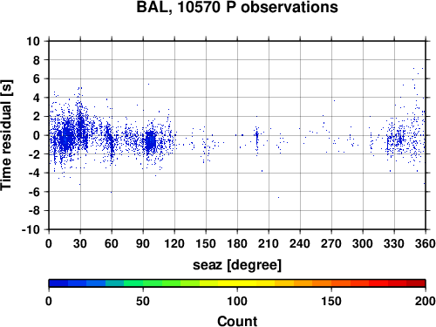The height and width of the screenshot is (327, 436).
Task: Click the y-axis tick label 10
Action: (x=33, y=41)
